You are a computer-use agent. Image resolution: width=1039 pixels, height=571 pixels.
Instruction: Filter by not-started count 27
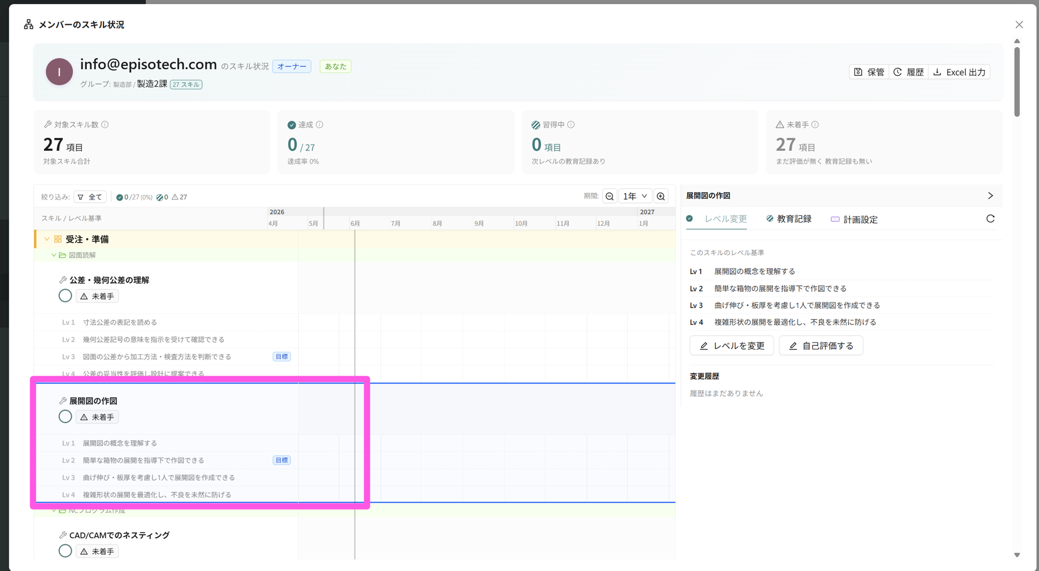[x=179, y=197]
